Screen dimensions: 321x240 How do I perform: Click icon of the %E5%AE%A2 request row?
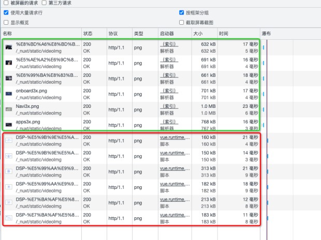point(9,62)
